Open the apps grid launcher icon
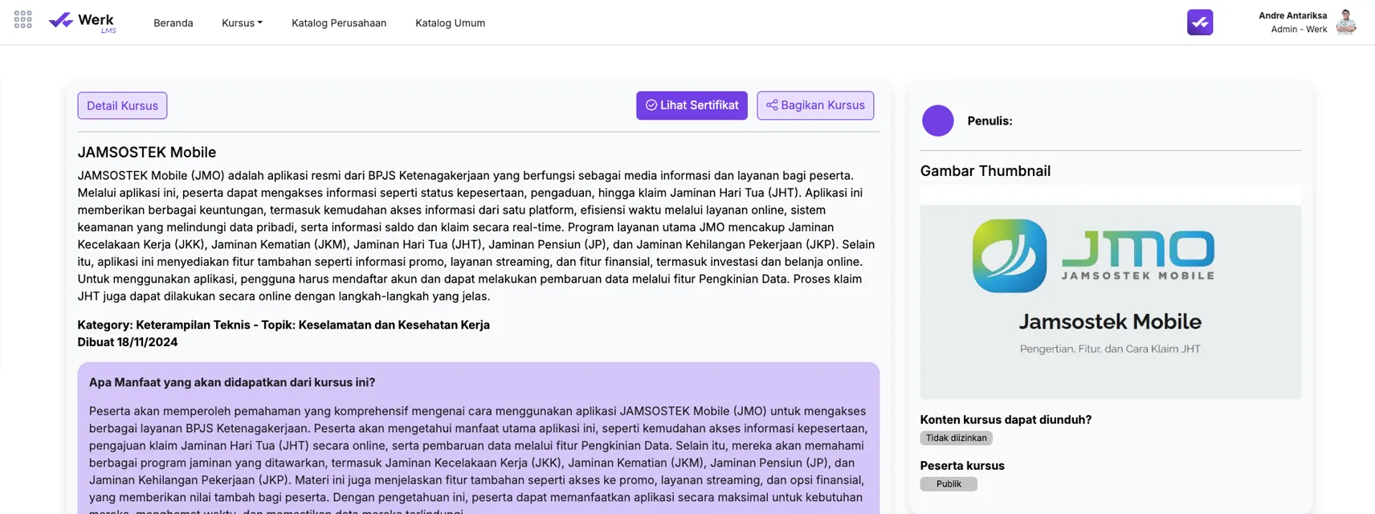Image resolution: width=1375 pixels, height=514 pixels. click(23, 20)
